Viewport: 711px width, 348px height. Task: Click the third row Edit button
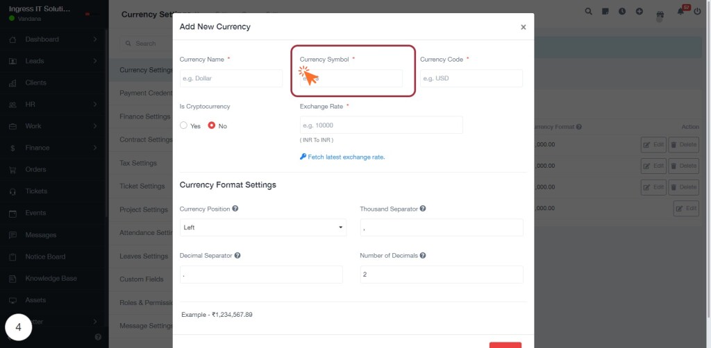pos(653,187)
